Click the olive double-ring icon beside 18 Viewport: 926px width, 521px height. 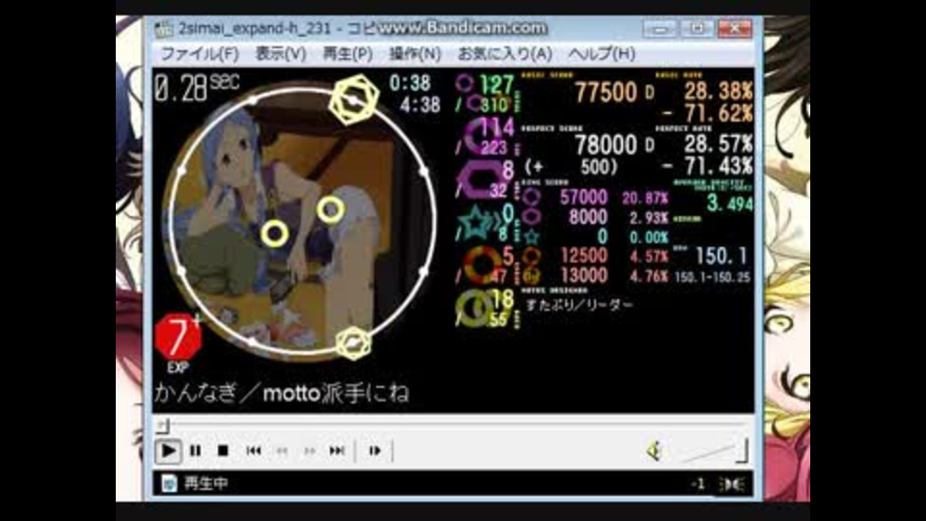click(475, 308)
